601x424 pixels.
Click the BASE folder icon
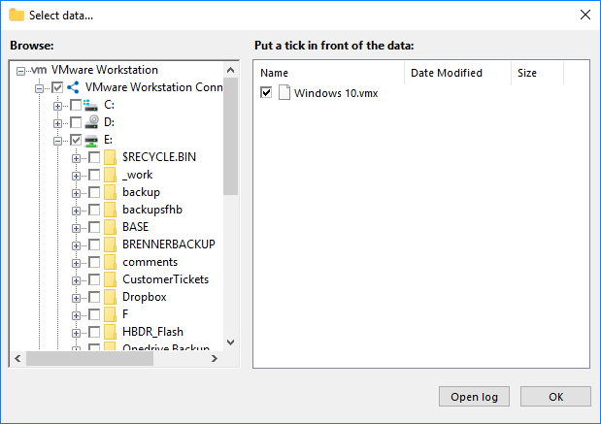tap(110, 227)
